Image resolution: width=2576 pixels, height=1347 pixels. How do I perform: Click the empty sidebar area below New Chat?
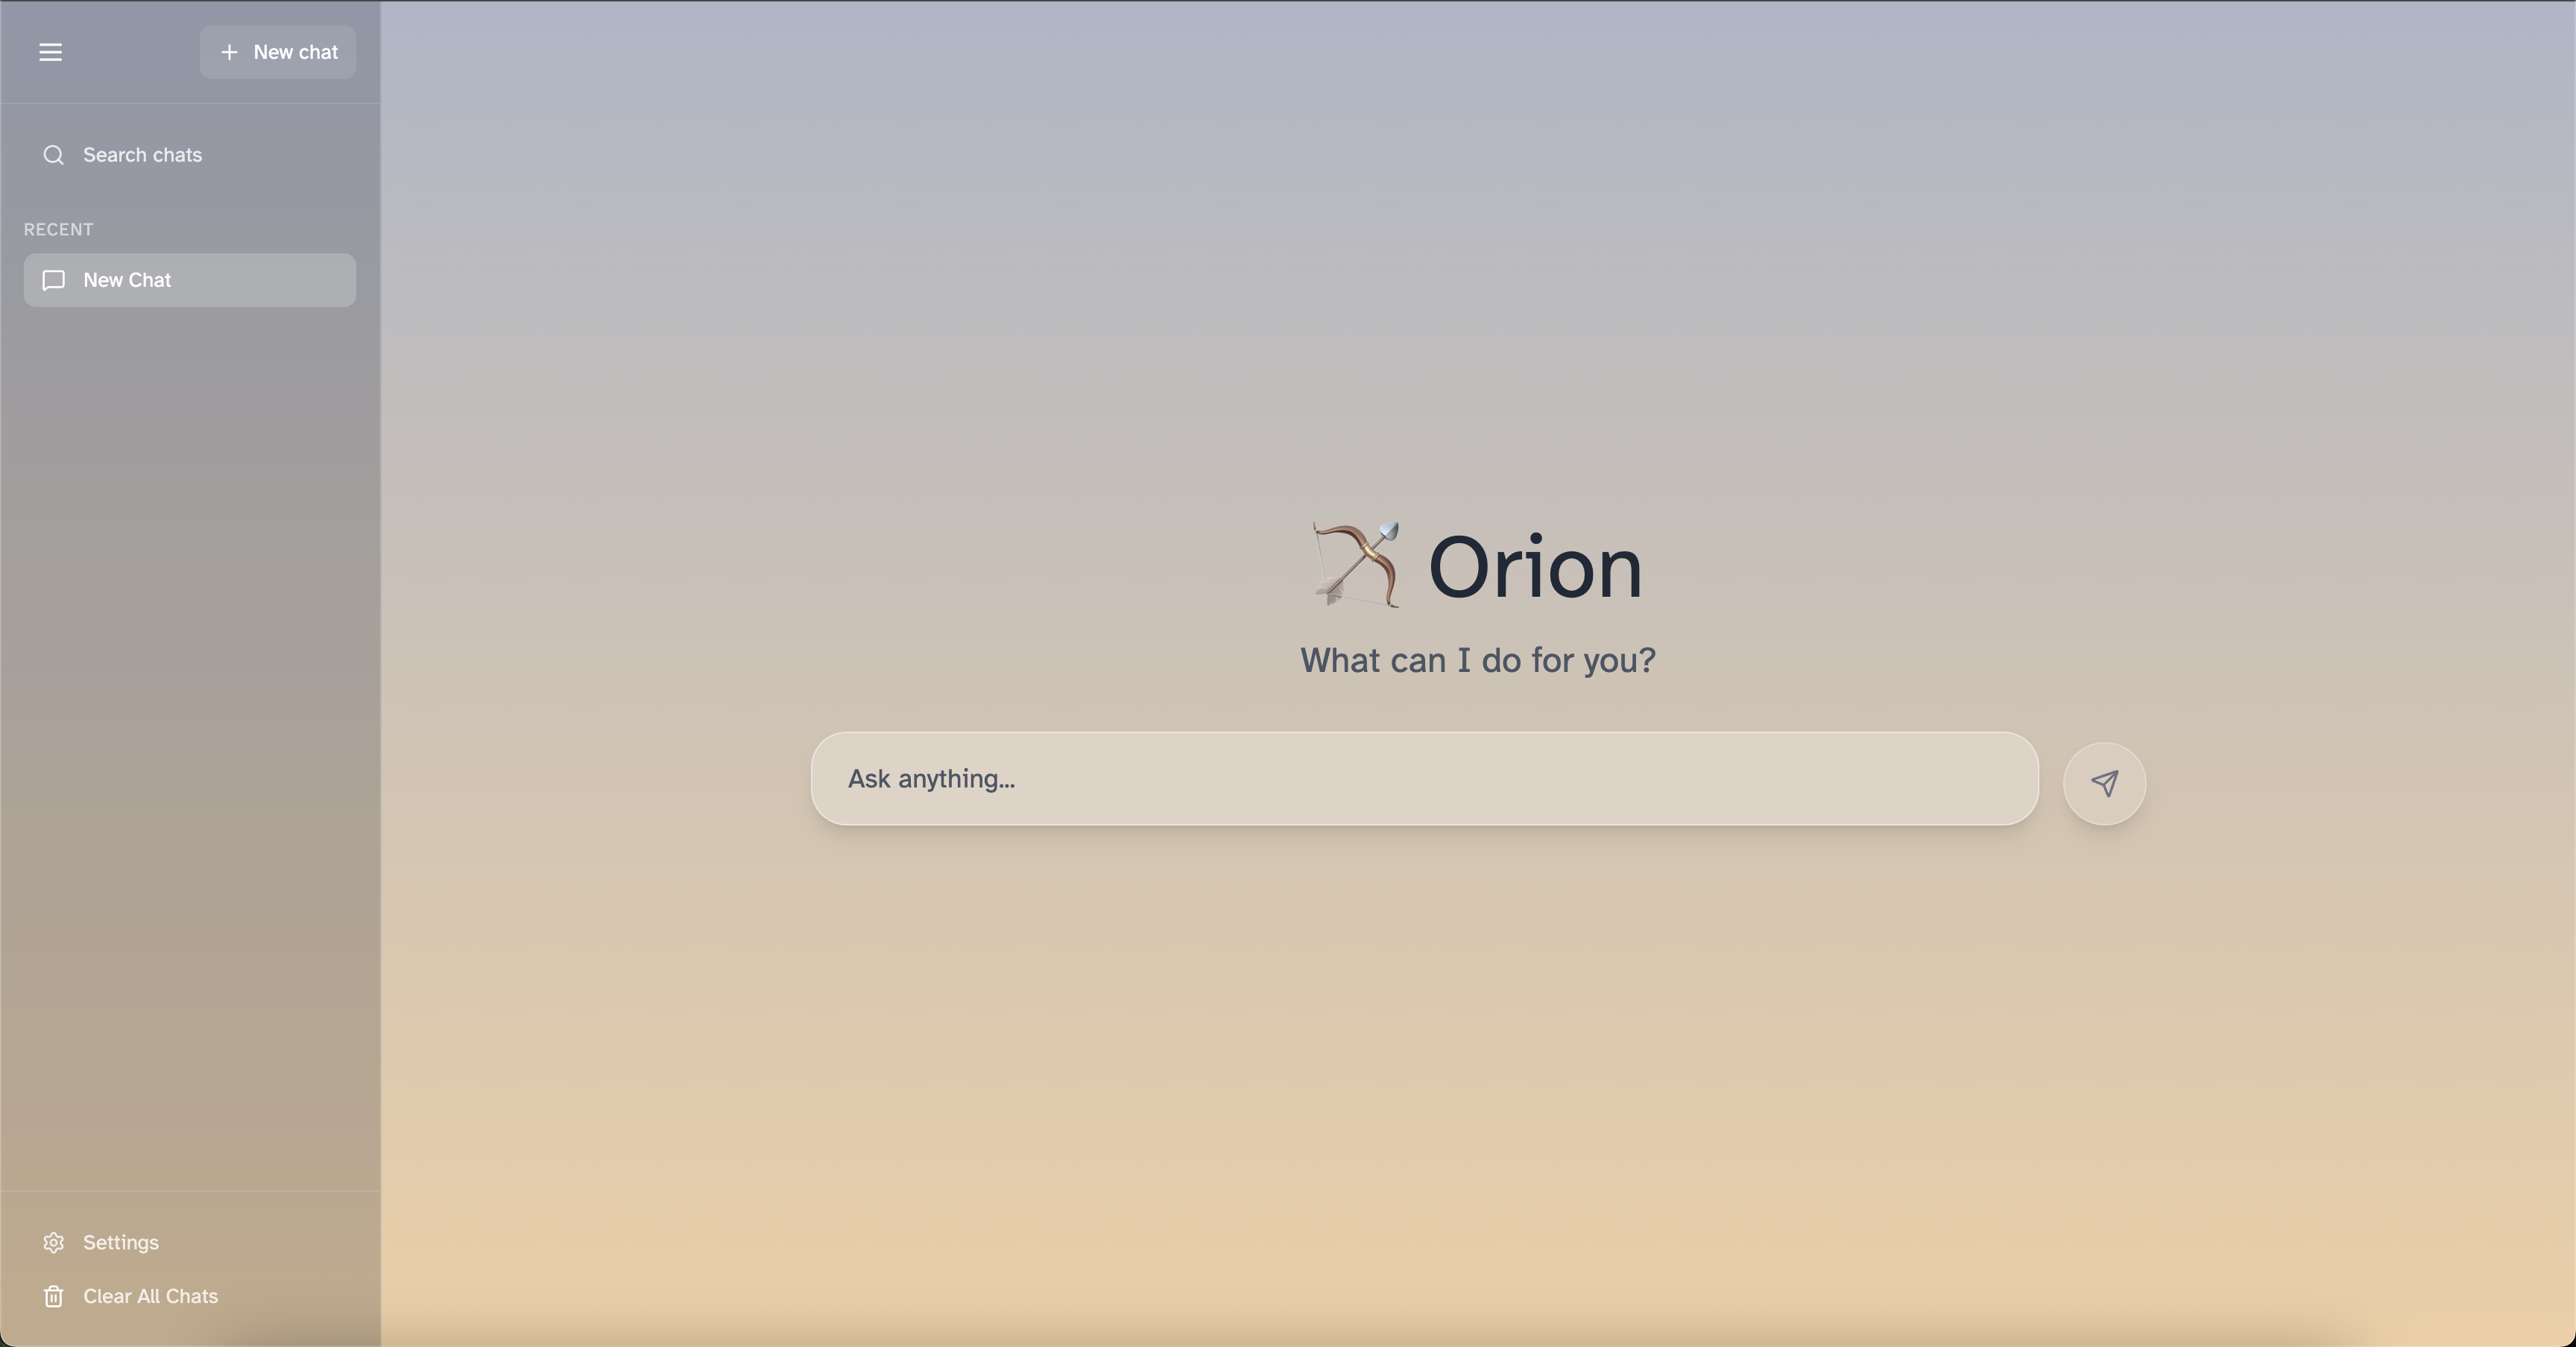coord(190,700)
